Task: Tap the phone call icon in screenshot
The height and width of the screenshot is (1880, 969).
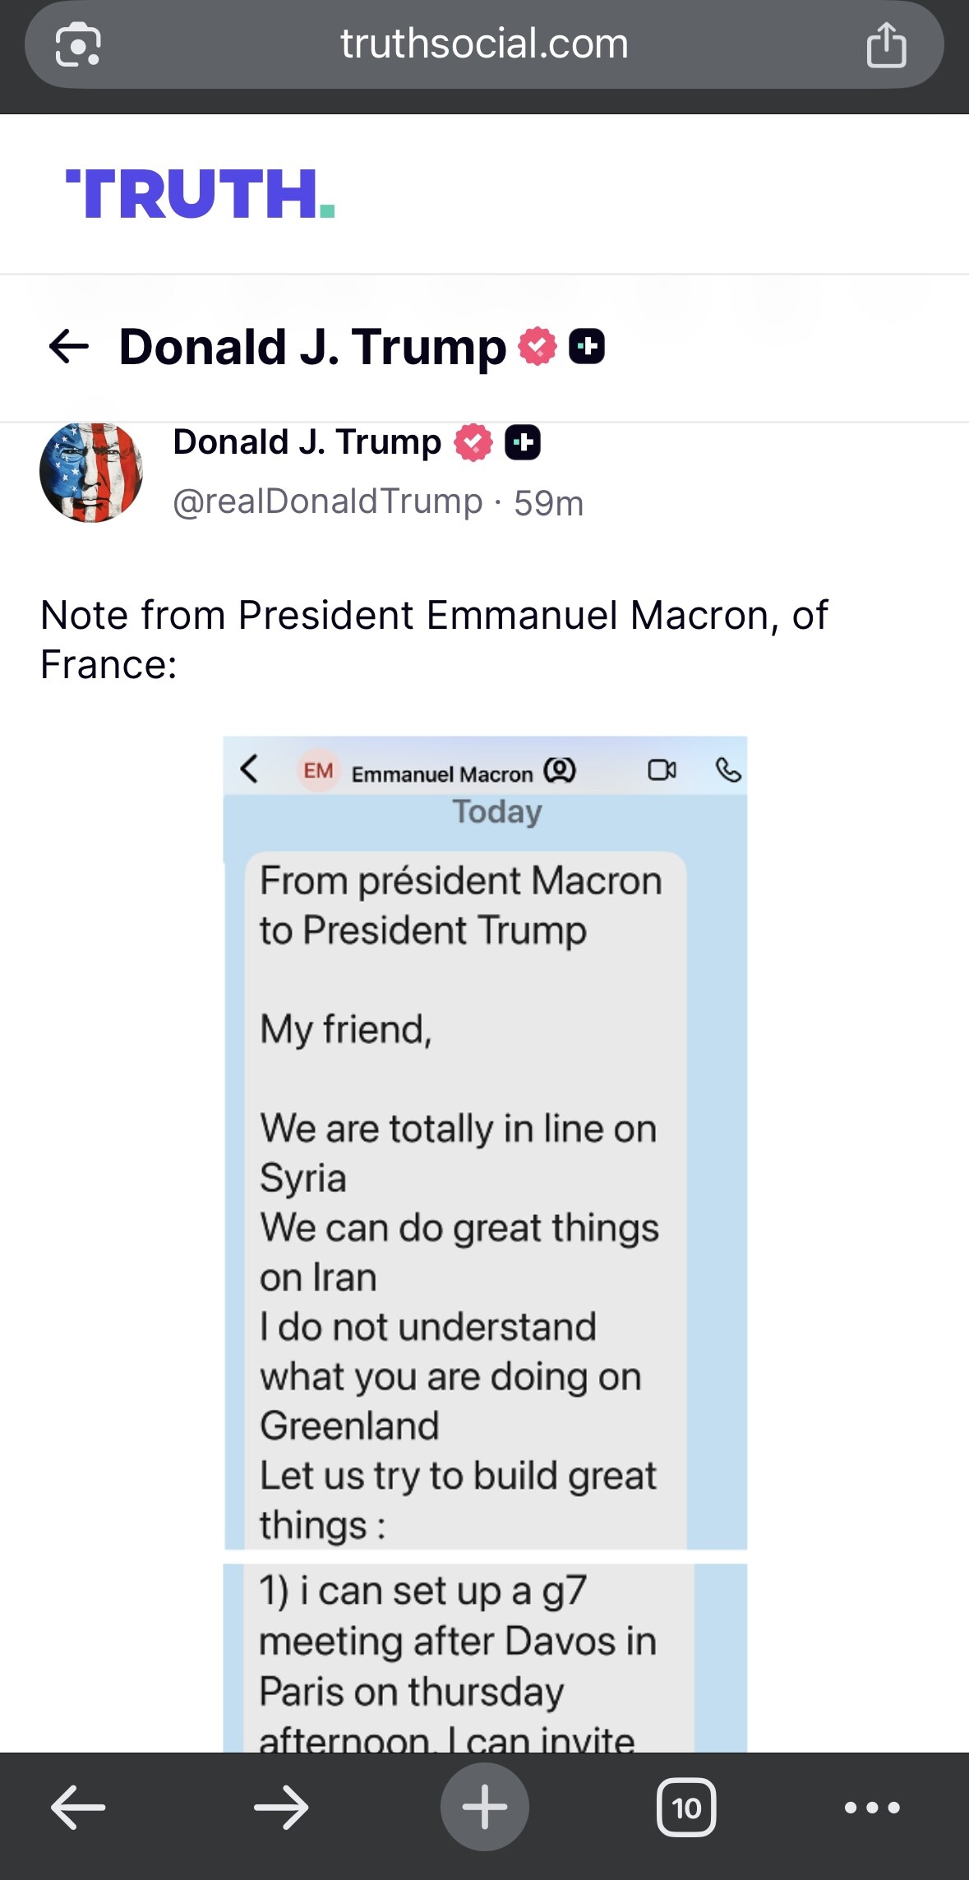Action: [728, 770]
